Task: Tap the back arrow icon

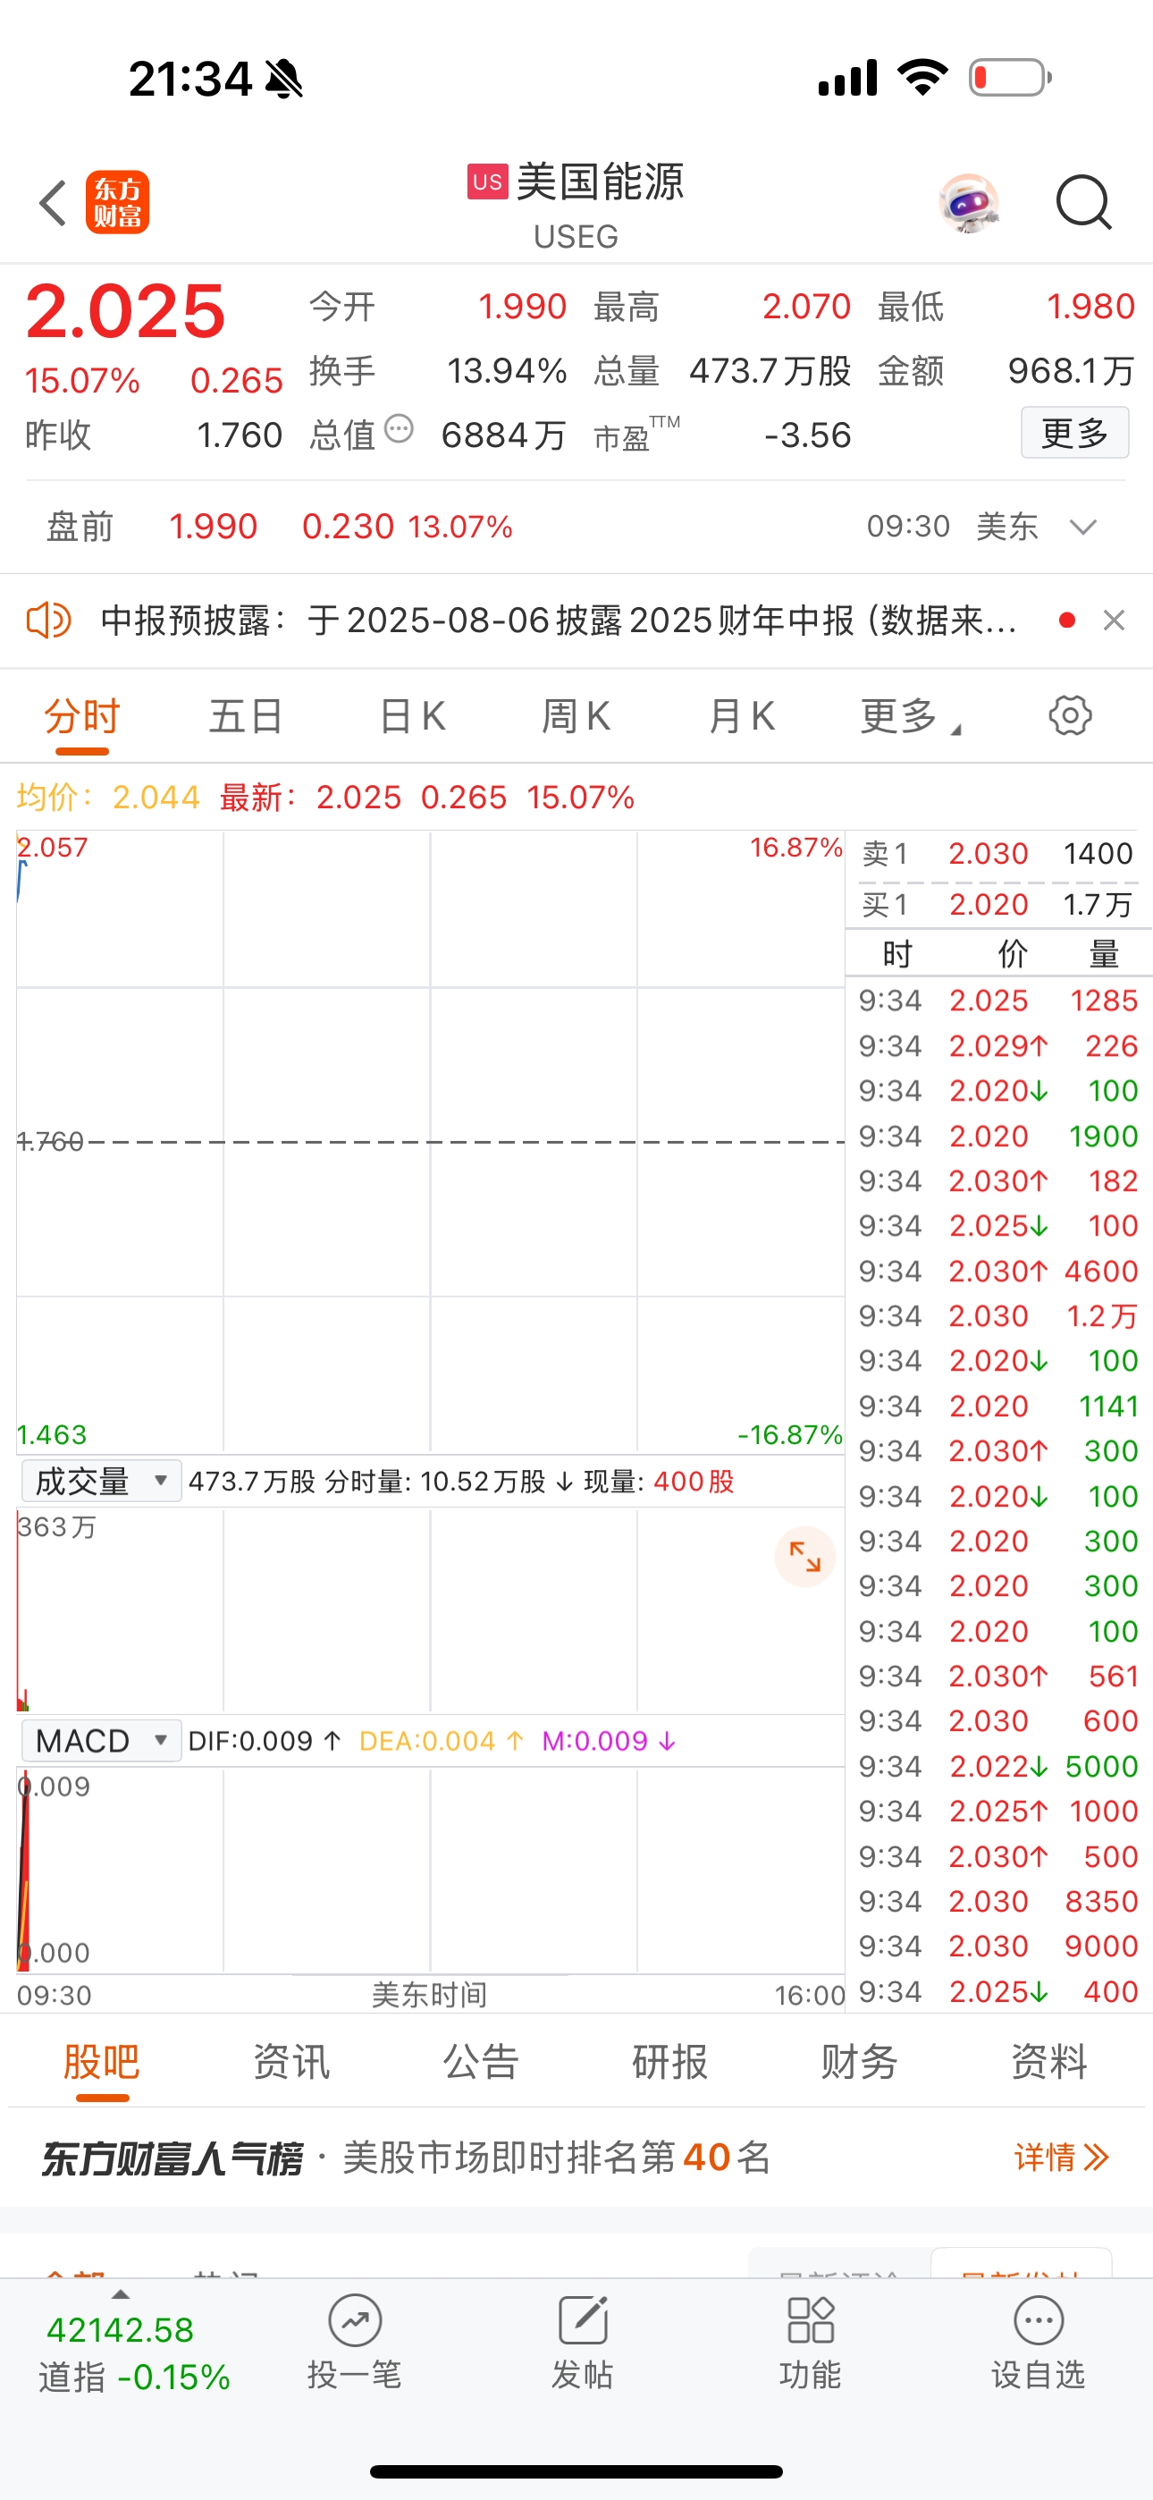Action: pos(53,203)
